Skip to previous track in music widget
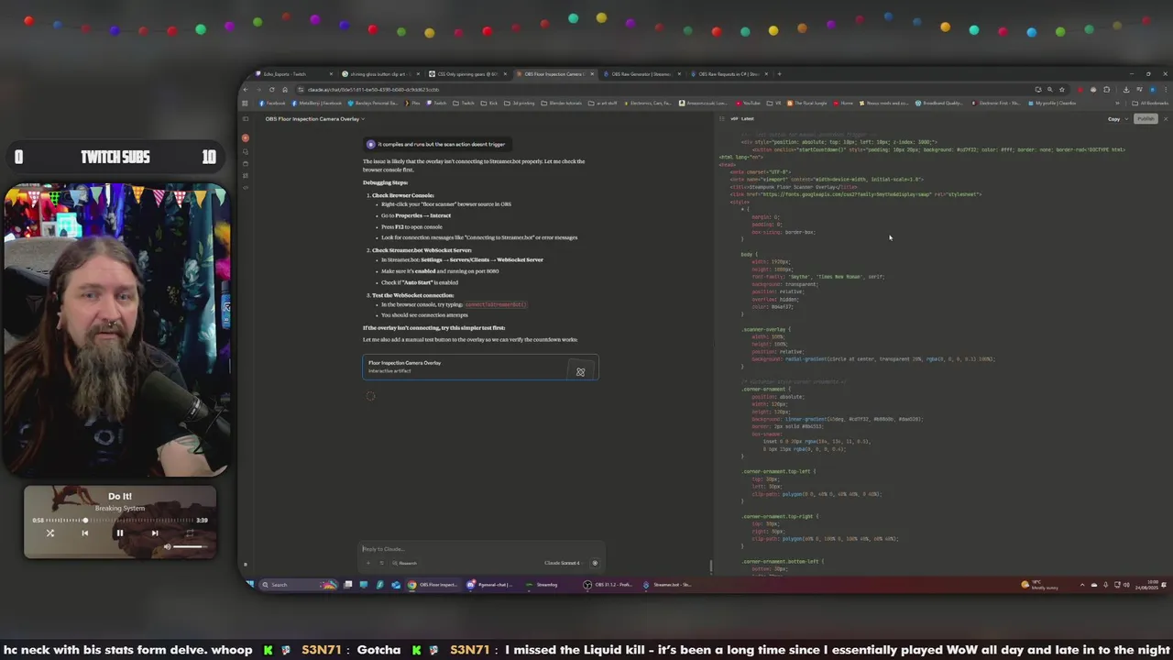 [x=84, y=533]
